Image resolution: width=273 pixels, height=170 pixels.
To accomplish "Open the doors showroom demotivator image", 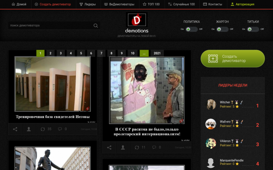I will [x=52, y=84].
